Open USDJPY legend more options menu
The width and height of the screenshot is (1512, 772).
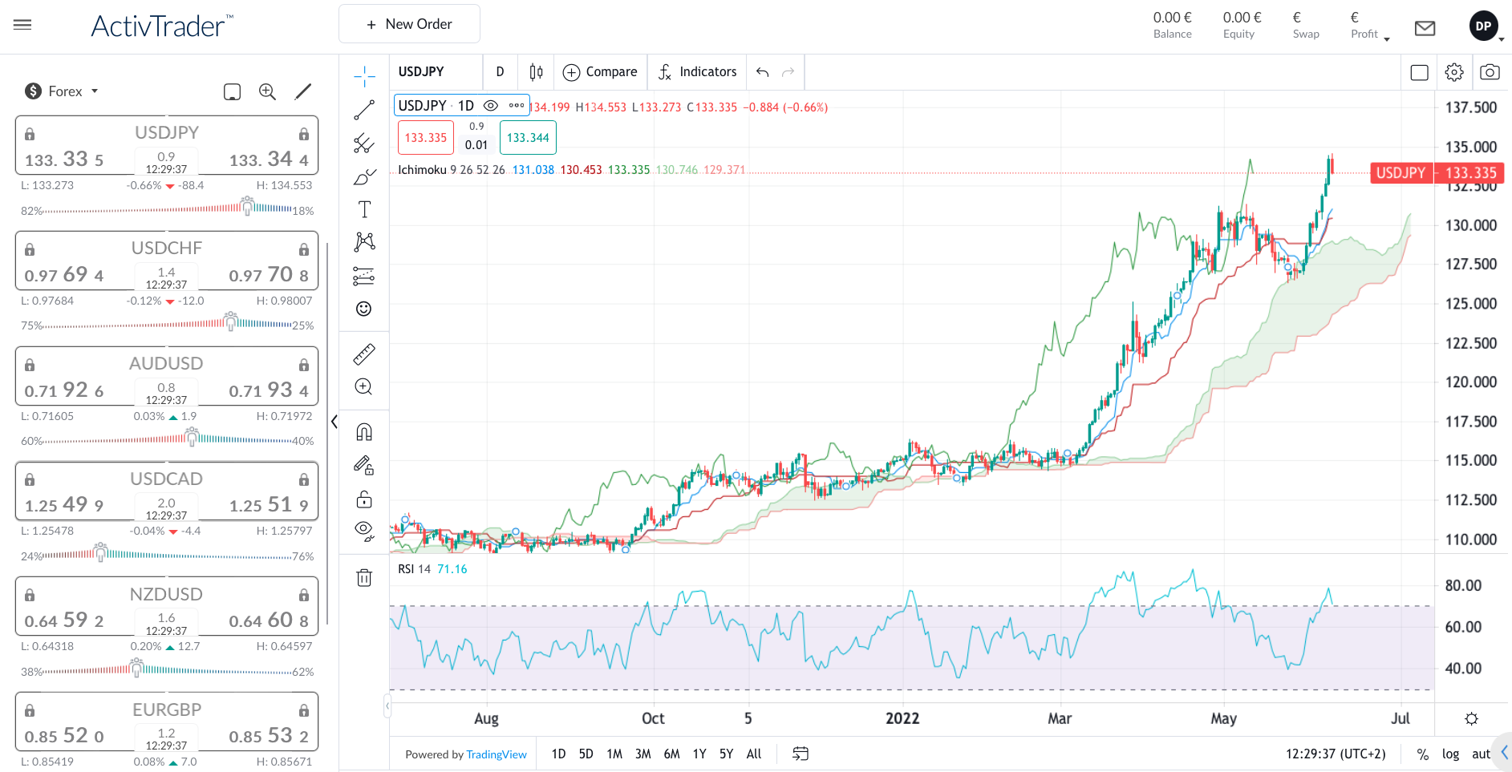click(x=517, y=106)
